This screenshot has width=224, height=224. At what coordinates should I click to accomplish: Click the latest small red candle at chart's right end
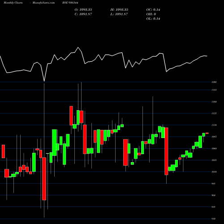[207, 133]
